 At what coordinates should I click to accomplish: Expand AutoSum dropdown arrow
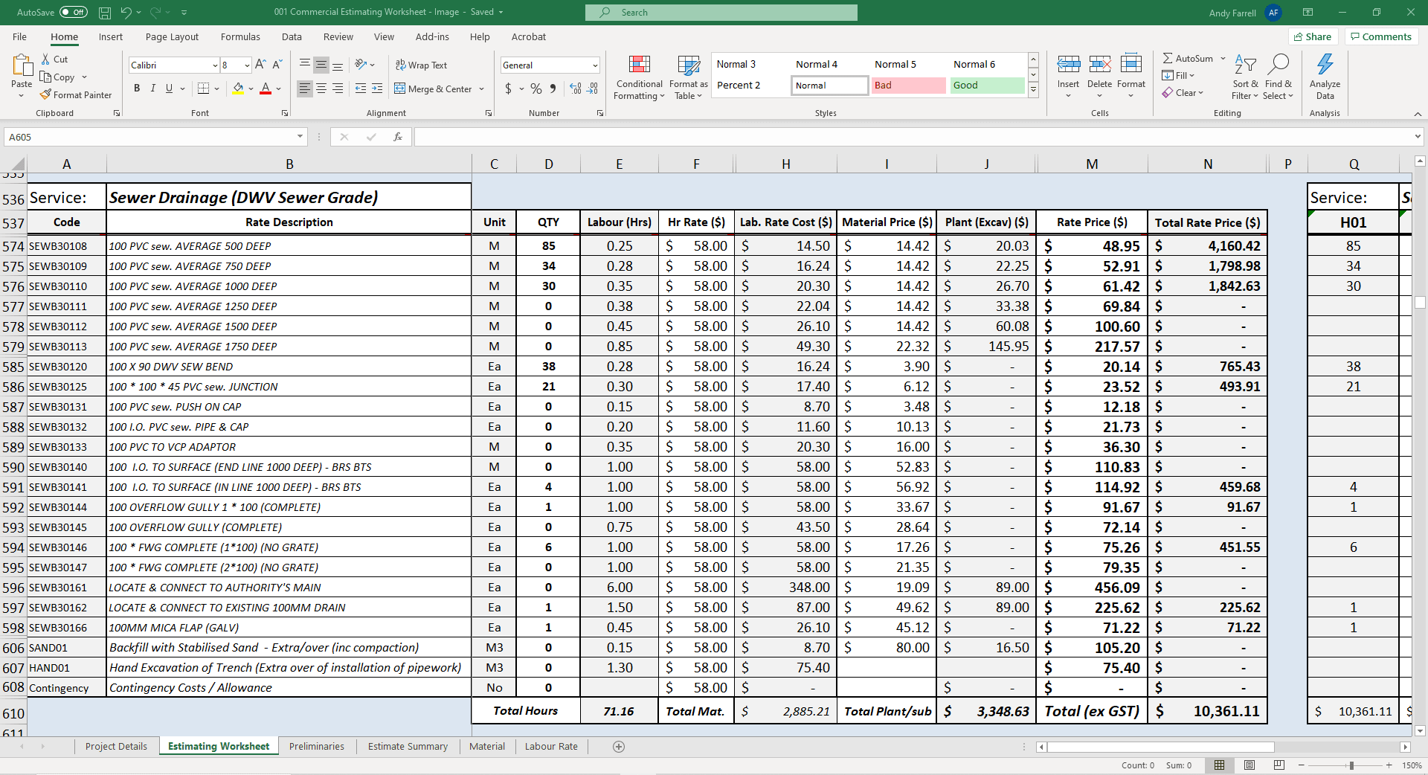pyautogui.click(x=1223, y=58)
